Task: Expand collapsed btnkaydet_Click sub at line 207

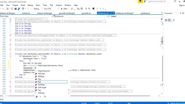Action: (10, 21)
